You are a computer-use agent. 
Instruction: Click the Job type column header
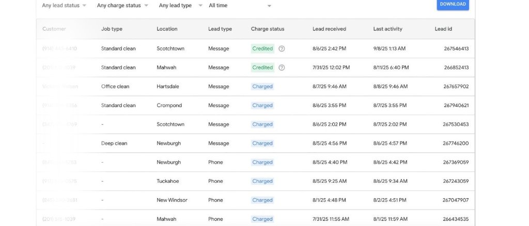tap(112, 29)
